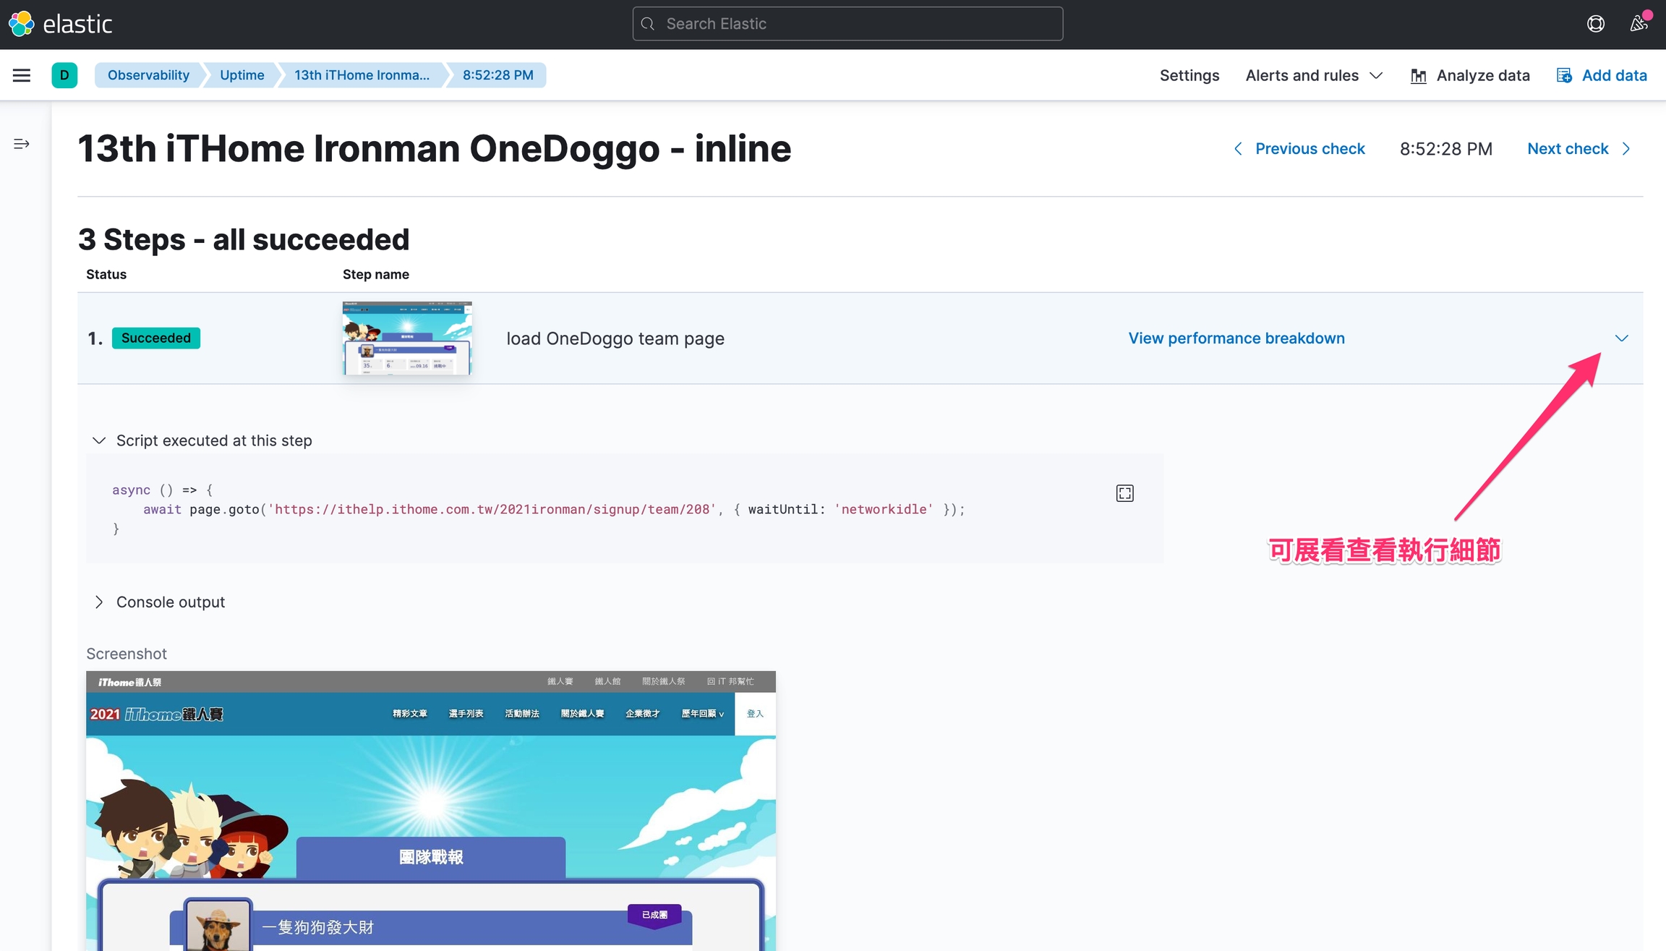The image size is (1666, 951).
Task: Go to Previous check
Action: (x=1299, y=149)
